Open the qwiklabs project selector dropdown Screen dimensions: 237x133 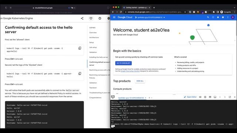click(x=150, y=17)
